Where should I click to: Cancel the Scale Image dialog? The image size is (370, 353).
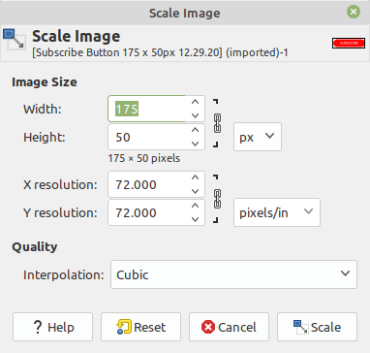click(x=229, y=327)
